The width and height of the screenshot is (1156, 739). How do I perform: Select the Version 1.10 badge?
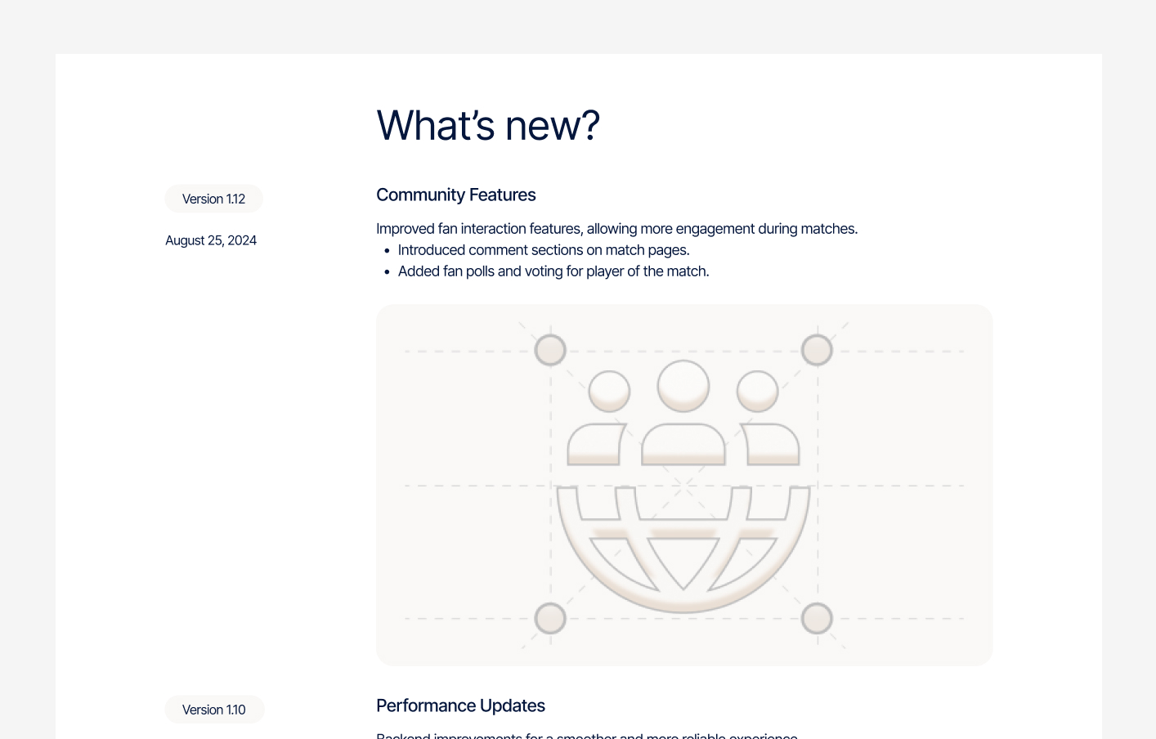[x=214, y=709]
